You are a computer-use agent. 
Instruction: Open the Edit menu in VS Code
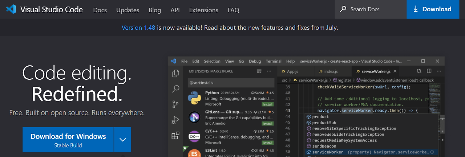click(x=196, y=61)
